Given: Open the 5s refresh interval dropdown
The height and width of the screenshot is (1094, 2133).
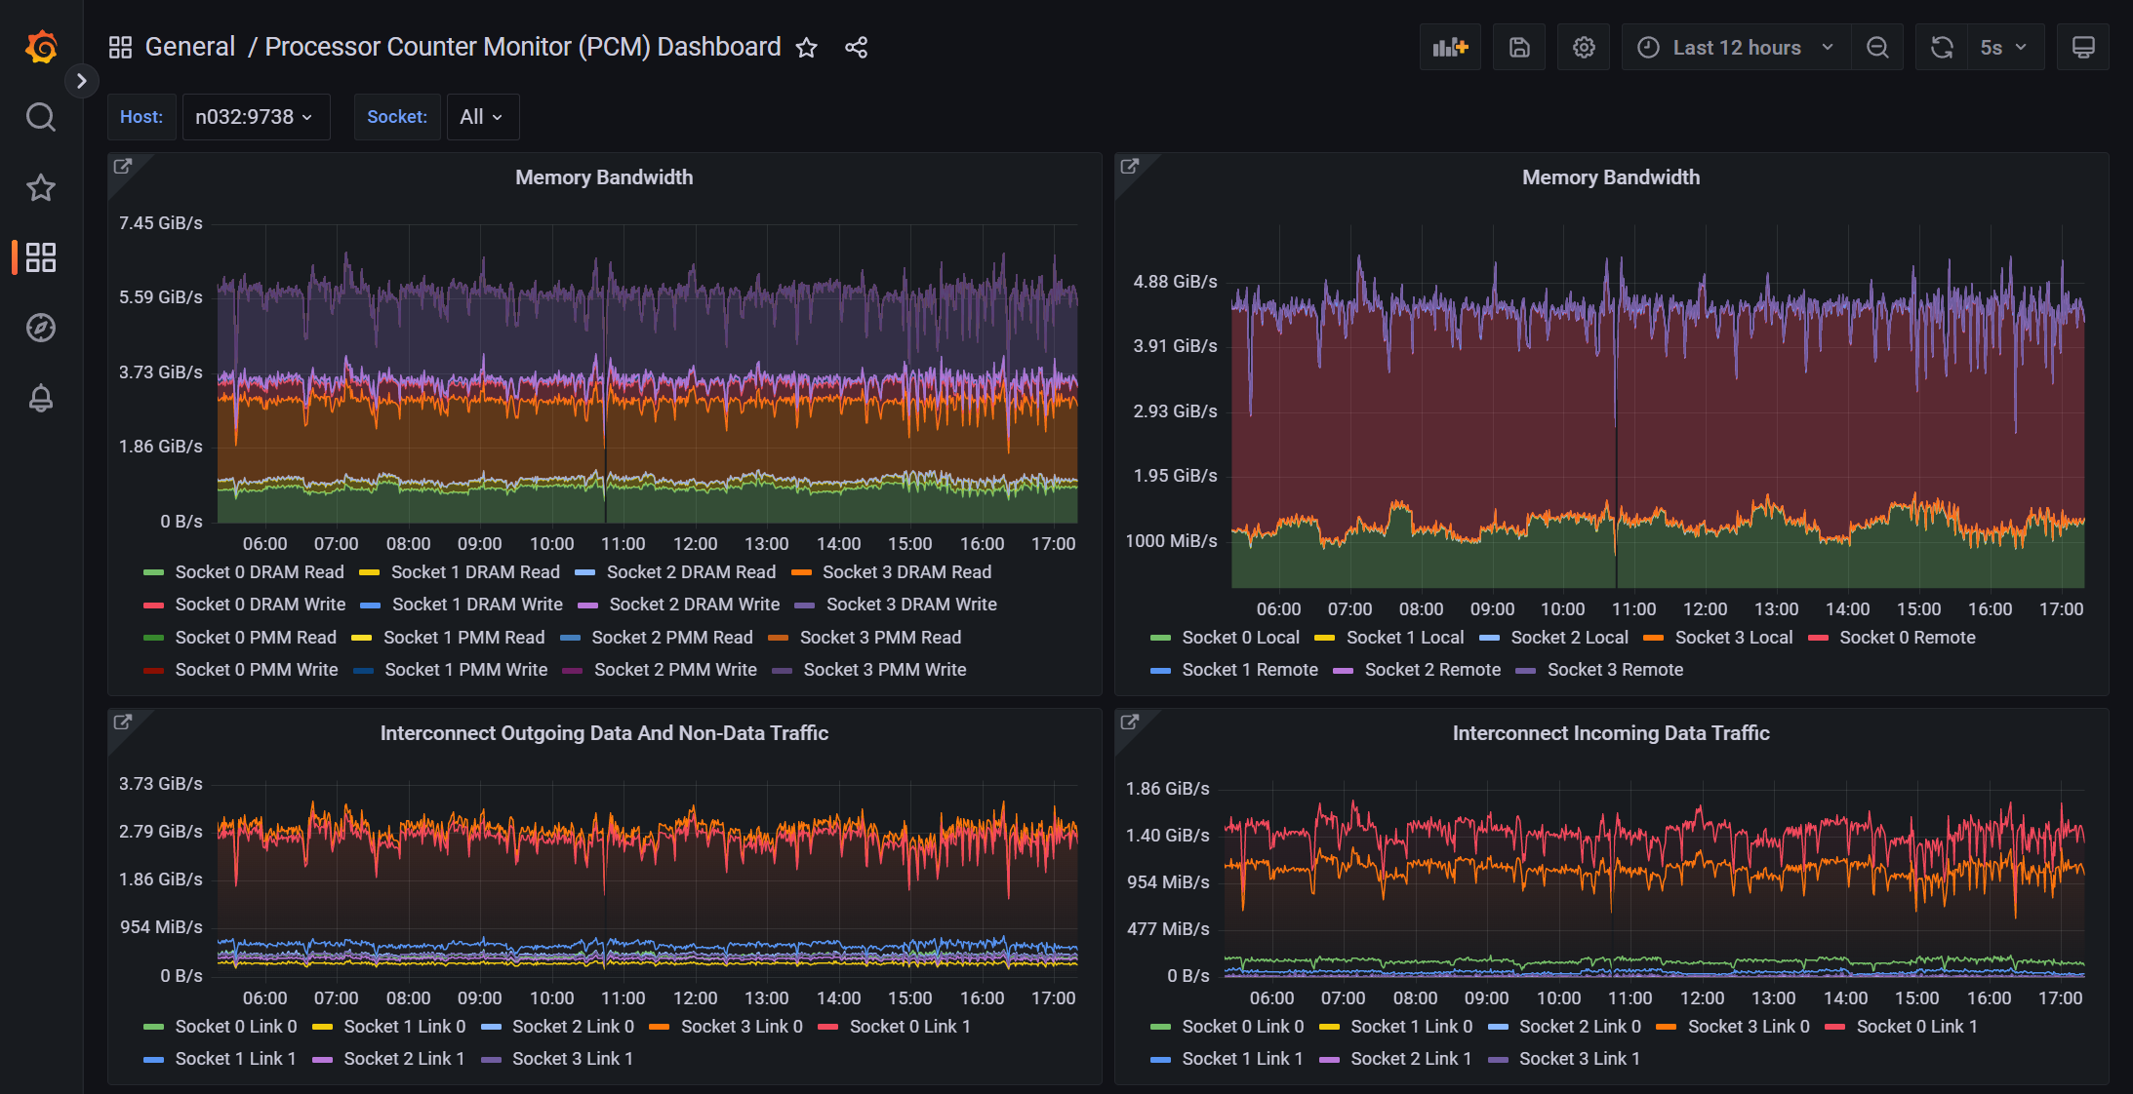Looking at the screenshot, I should coord(2003,48).
